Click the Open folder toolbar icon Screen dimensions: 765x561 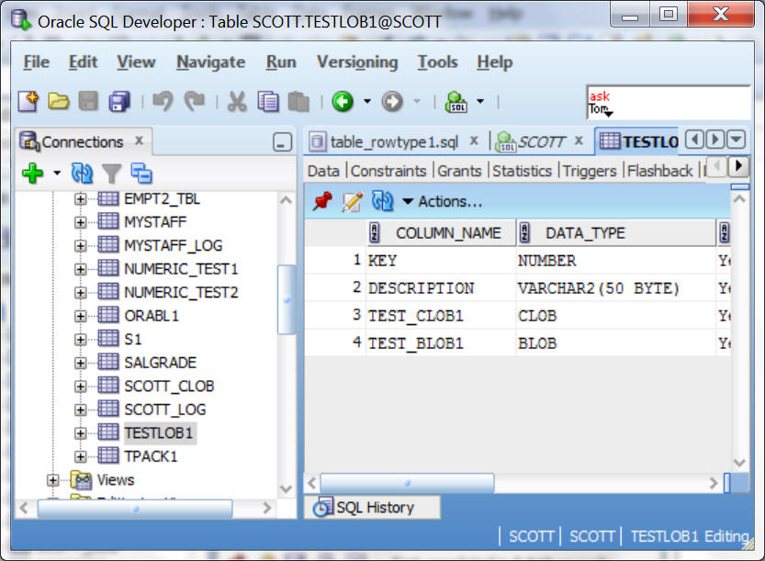point(59,102)
